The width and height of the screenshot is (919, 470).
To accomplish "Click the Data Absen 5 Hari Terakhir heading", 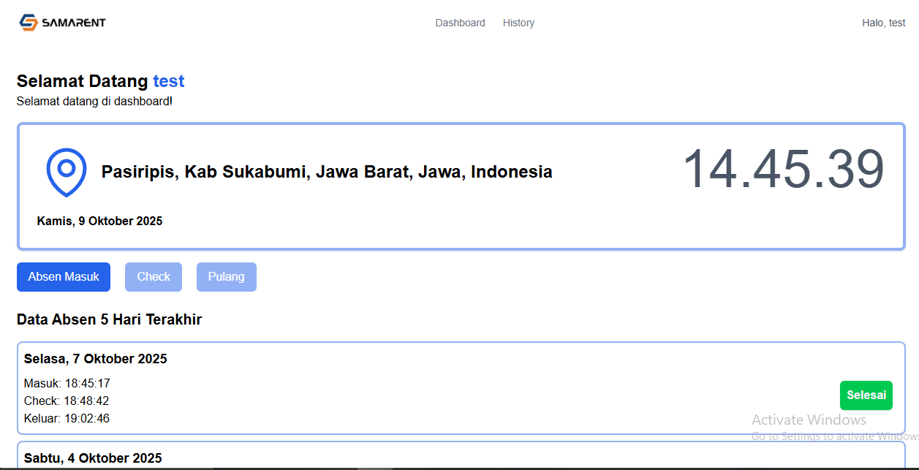I will click(x=109, y=319).
